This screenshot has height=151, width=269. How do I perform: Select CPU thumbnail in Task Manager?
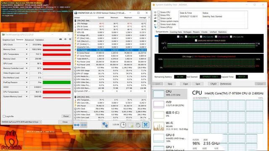pos(159,94)
